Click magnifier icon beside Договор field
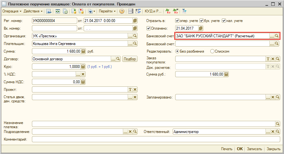 click(x=118, y=59)
